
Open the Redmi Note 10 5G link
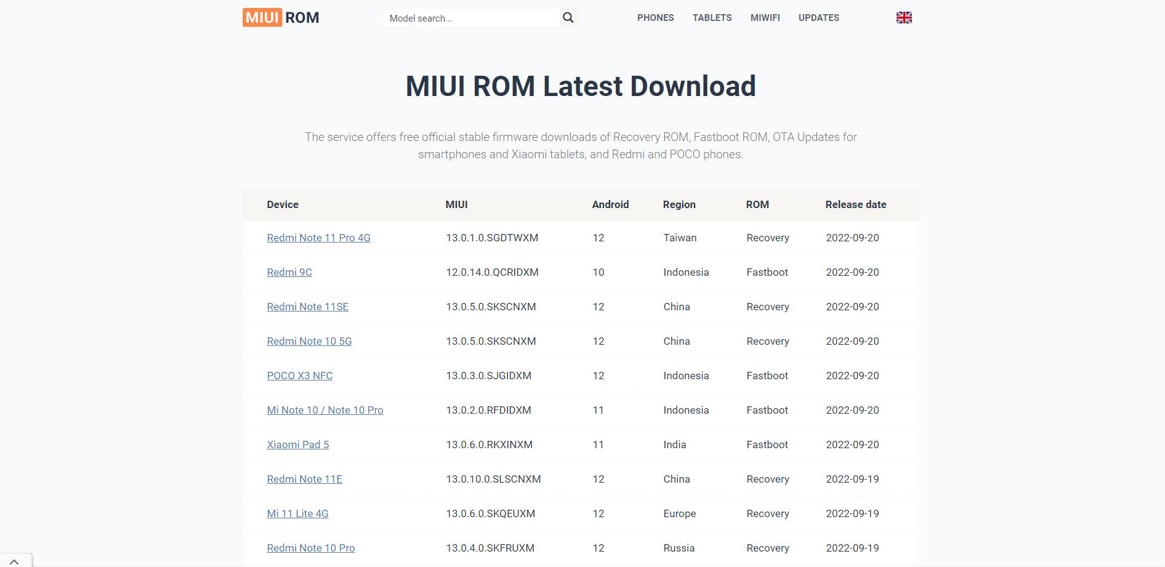pos(309,341)
